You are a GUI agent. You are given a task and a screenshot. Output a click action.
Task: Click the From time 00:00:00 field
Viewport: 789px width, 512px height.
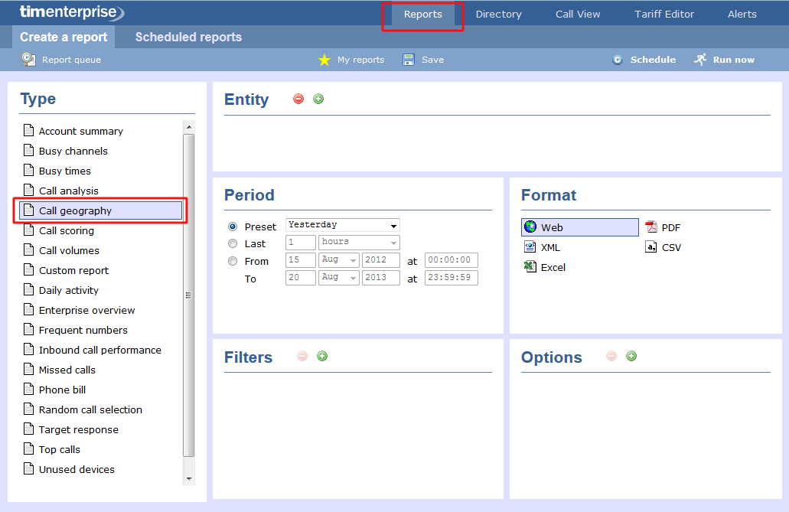tap(452, 260)
